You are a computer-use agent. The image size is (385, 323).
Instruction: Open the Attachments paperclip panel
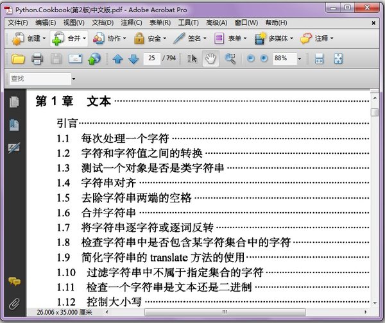[x=14, y=304]
